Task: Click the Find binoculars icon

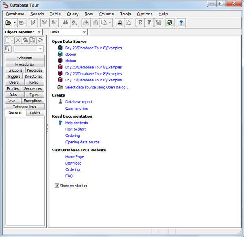Action: (65, 23)
